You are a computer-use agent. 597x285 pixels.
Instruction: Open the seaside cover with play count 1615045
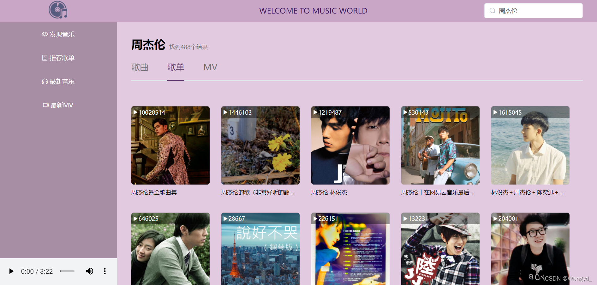(x=530, y=145)
